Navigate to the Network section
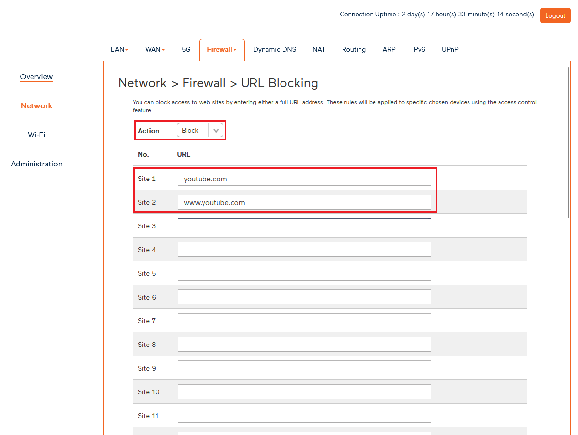Viewport: 578px width, 435px height. 36,105
